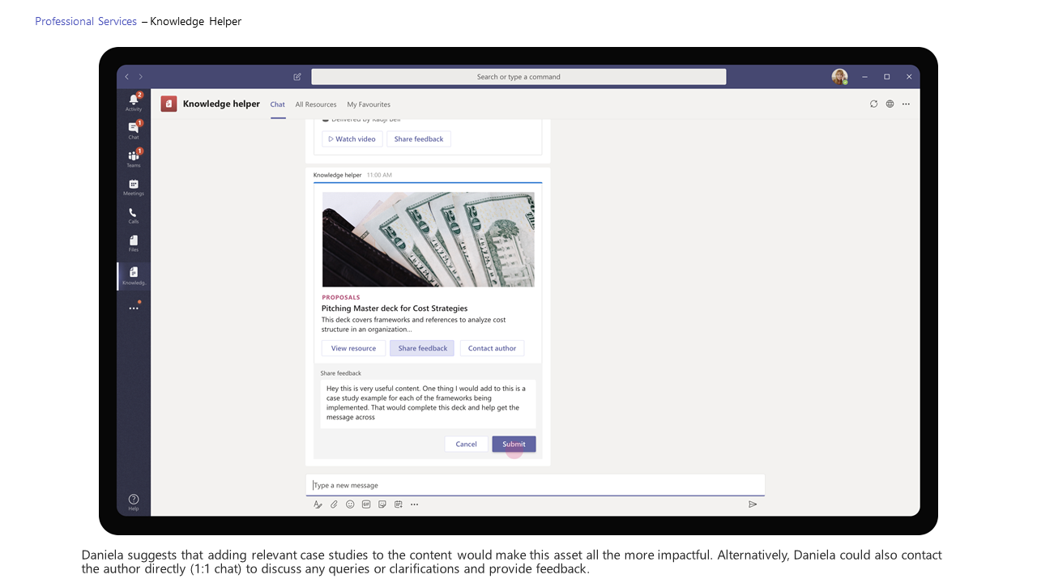Open more compose options ellipsis
This screenshot has width=1037, height=583.
tap(414, 504)
